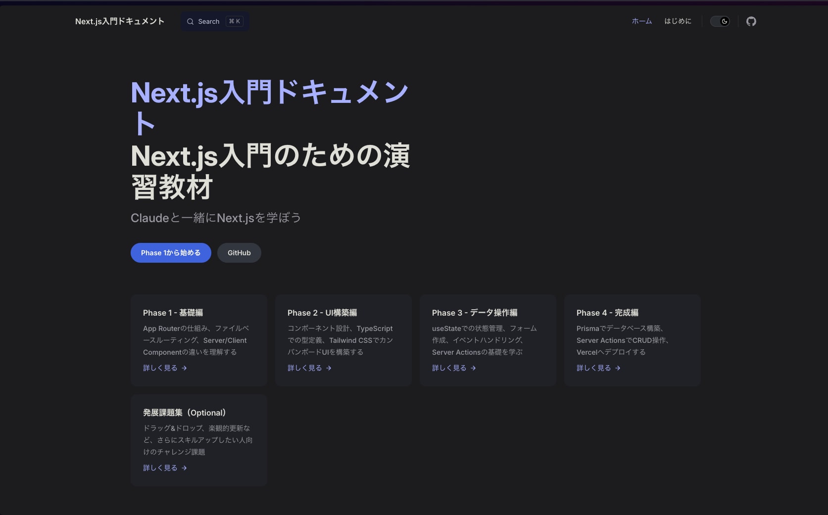Open the GitHub button below the tagline
Image resolution: width=828 pixels, height=515 pixels.
239,253
